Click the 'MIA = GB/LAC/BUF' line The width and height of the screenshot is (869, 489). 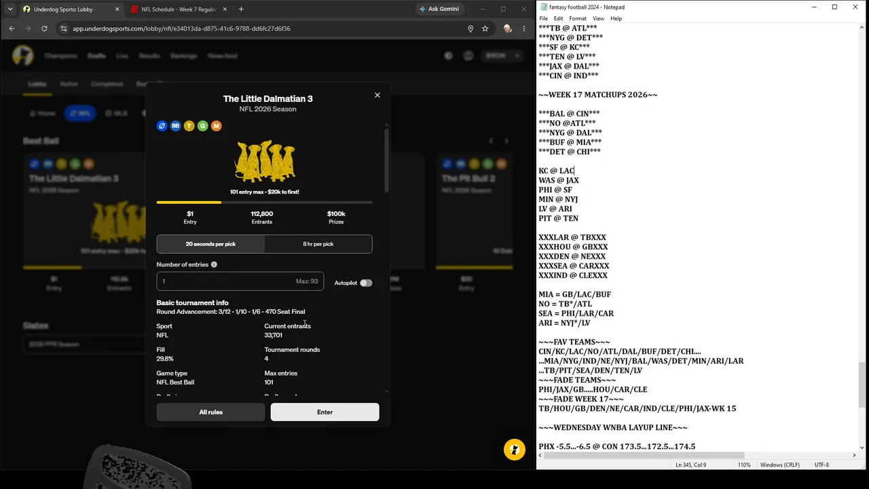coord(575,295)
